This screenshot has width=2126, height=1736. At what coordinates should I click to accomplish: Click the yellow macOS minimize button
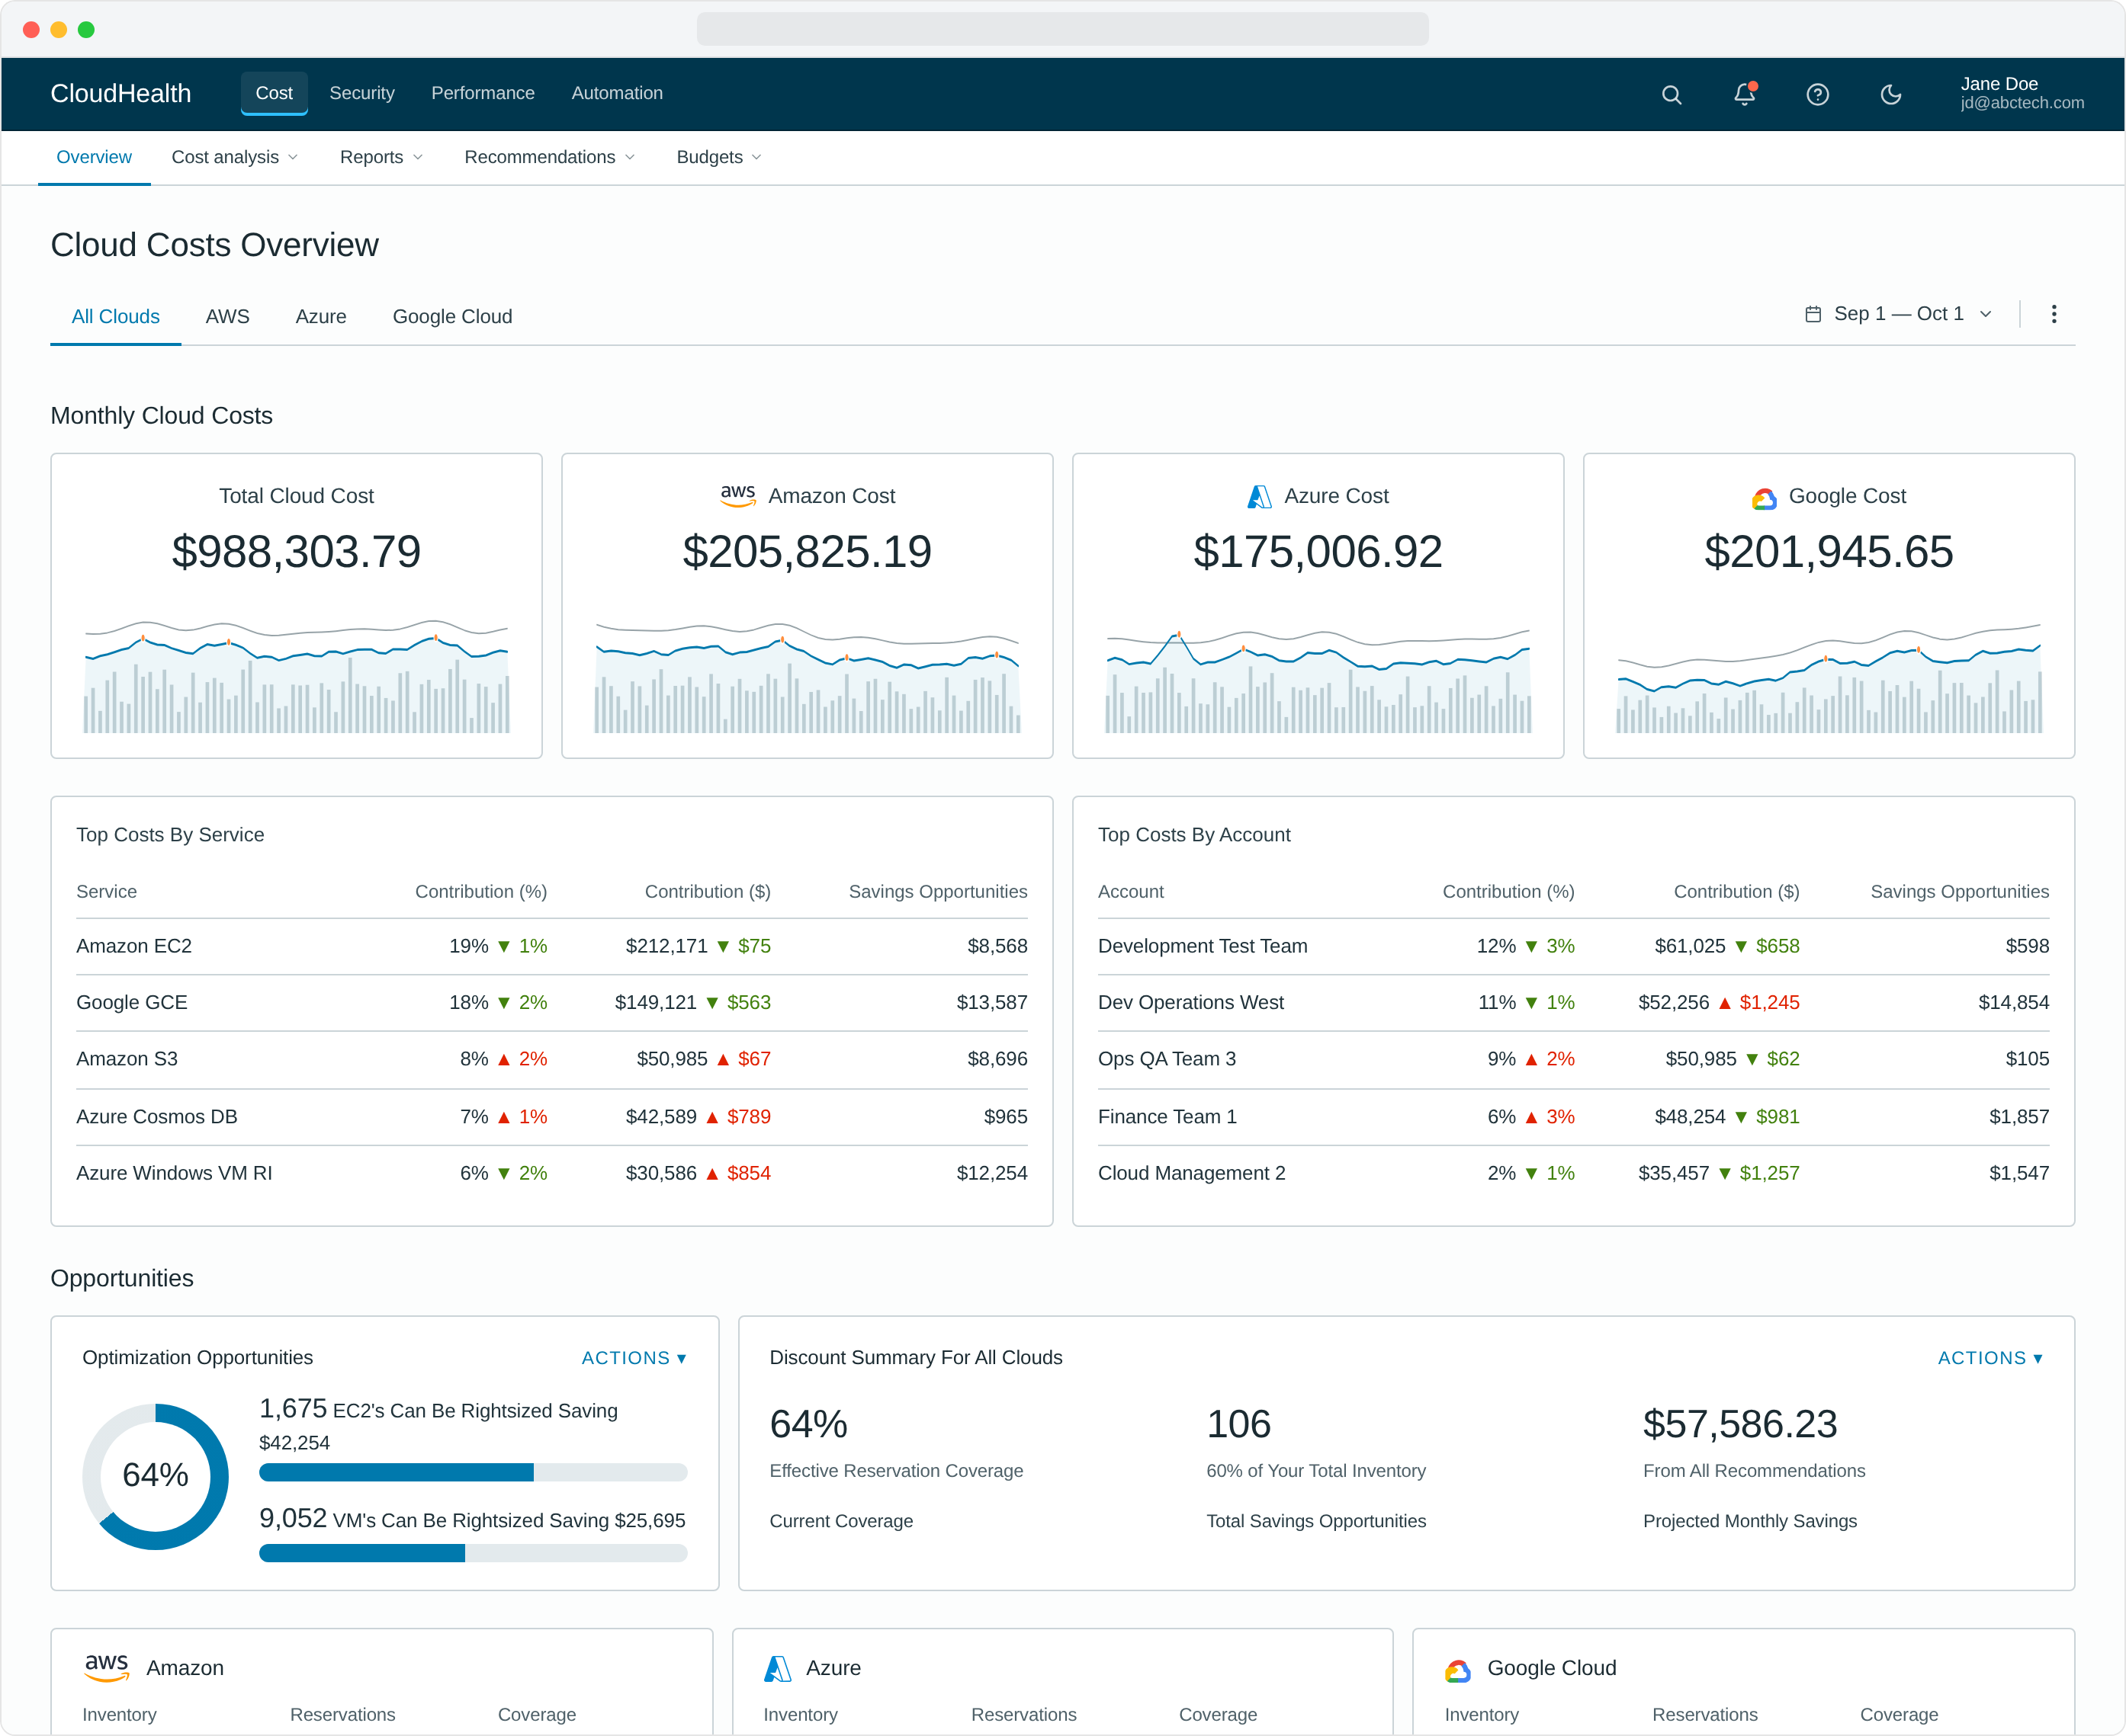(x=59, y=29)
